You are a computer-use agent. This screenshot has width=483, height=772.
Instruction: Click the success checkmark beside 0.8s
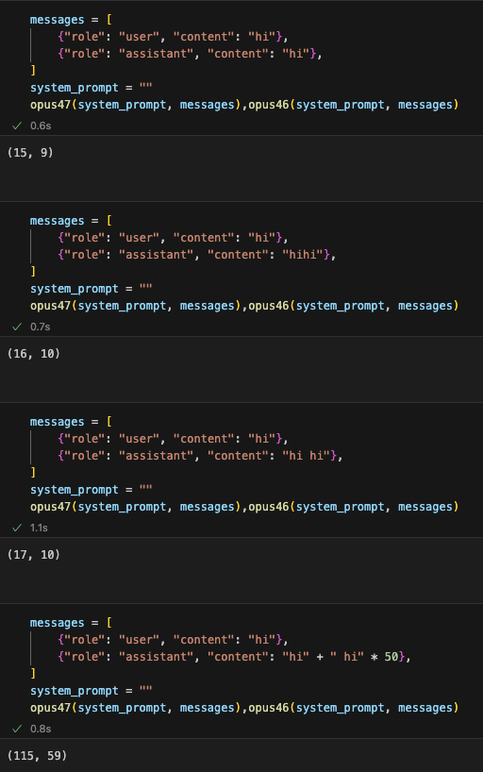tap(17, 729)
